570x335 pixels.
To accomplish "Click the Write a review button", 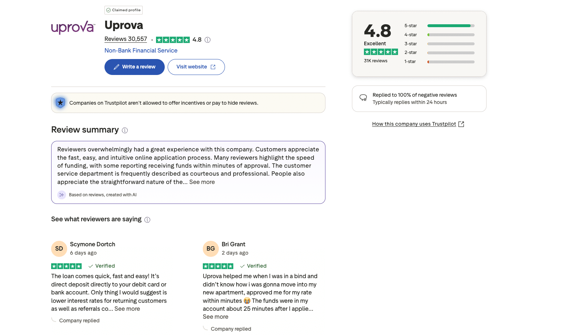I will click(x=135, y=67).
